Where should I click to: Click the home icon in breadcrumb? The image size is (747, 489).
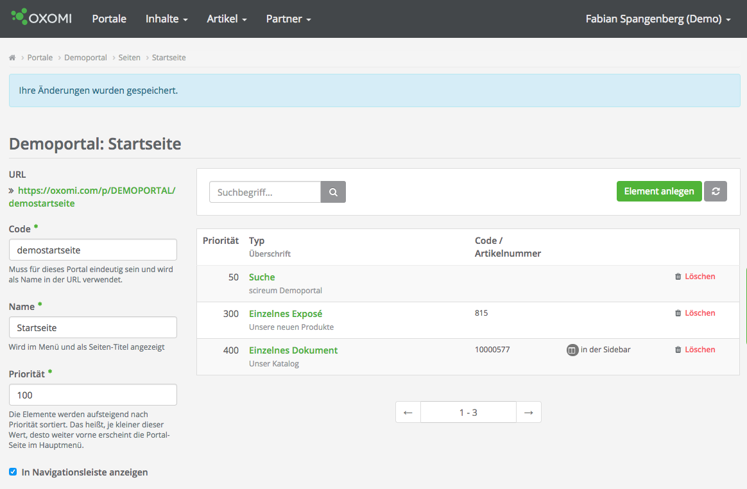(x=12, y=58)
